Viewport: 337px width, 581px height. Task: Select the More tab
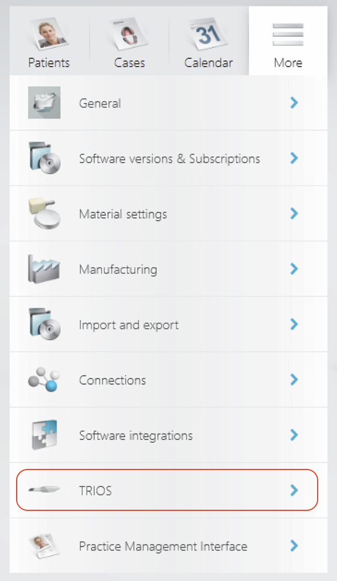coord(288,42)
